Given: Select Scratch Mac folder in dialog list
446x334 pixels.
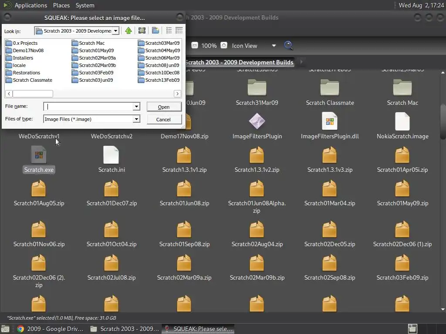Looking at the screenshot, I should point(88,43).
